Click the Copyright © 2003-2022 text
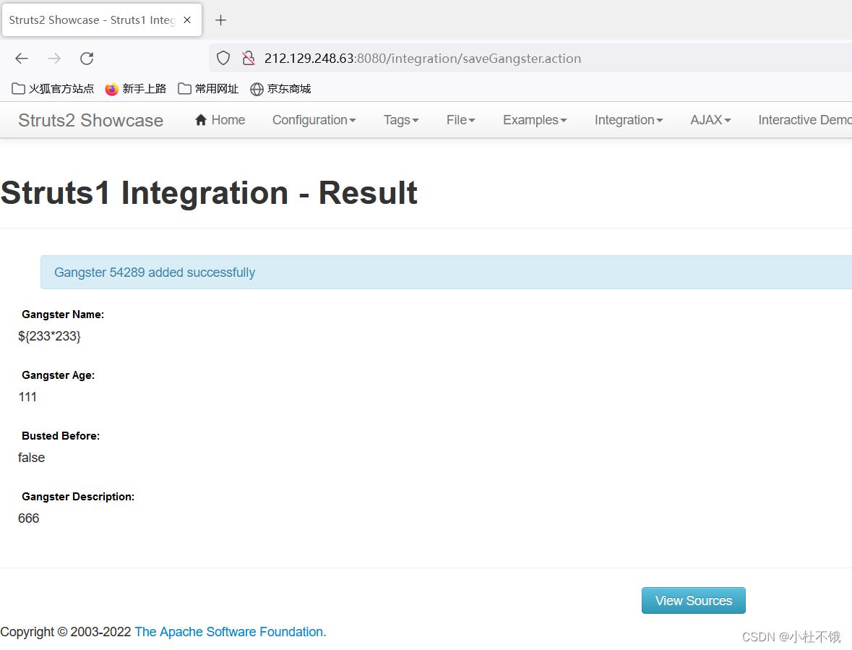 coord(66,632)
